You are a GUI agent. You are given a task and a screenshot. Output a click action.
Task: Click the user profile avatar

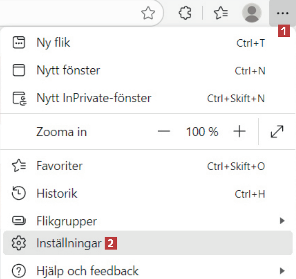coord(252,13)
